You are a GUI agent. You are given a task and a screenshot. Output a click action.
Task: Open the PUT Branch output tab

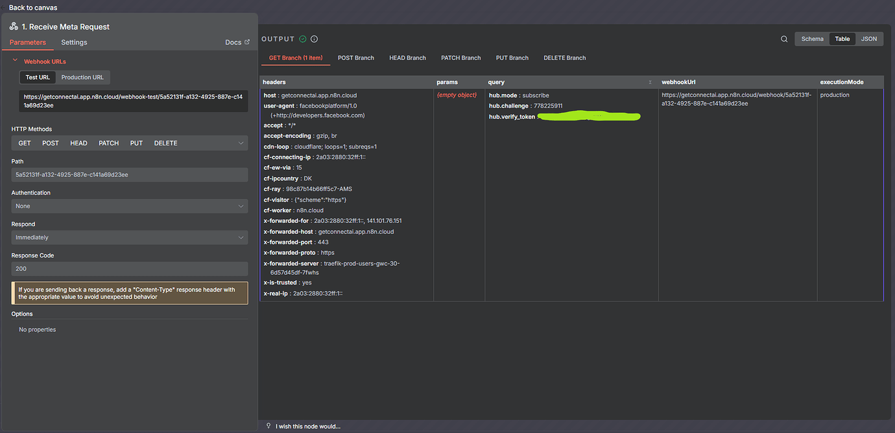512,57
